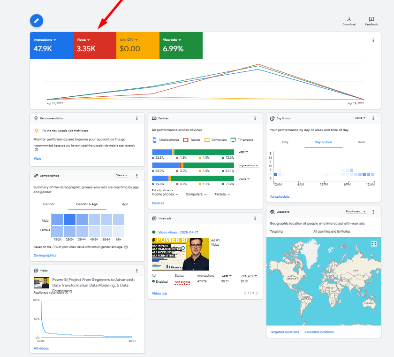Image resolution: width=394 pixels, height=357 pixels.
Task: Switch to the Gender tab in Demographics
Action: [x=49, y=204]
